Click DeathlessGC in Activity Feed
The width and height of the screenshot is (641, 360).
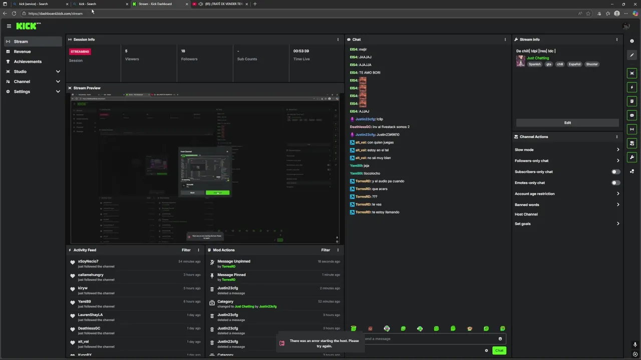click(x=89, y=328)
